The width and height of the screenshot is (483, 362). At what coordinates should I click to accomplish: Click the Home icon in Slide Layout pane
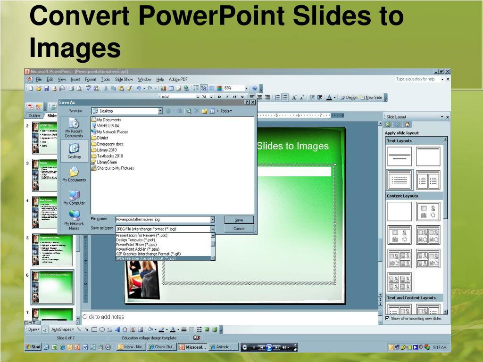407,124
